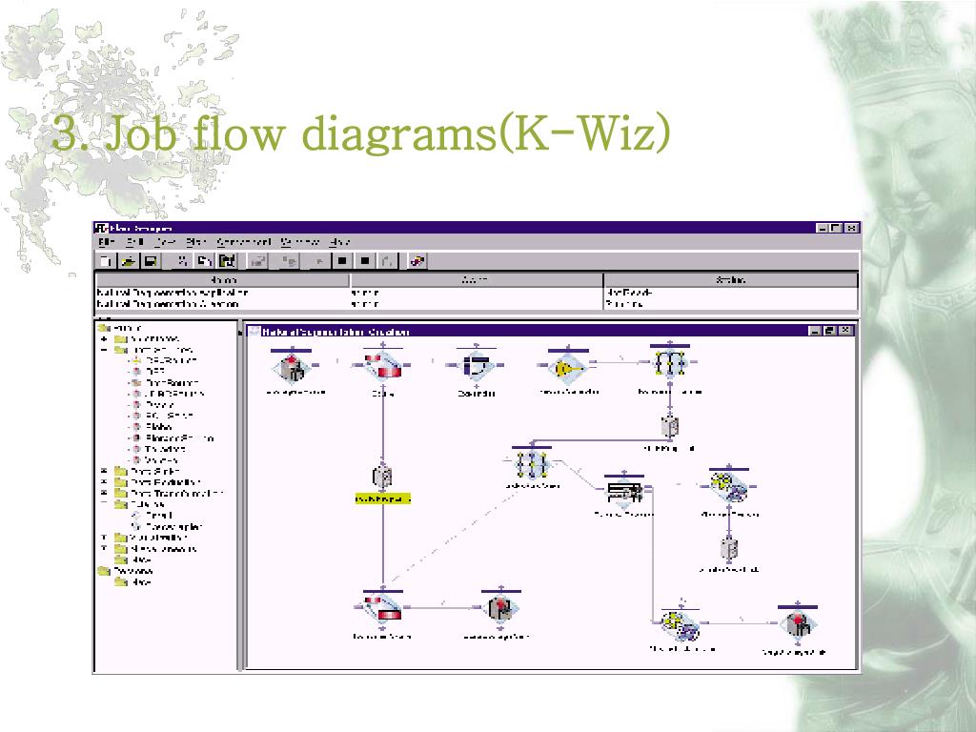Select the Natural Segmentation Creation table row
This screenshot has height=732, width=976.
[477, 304]
